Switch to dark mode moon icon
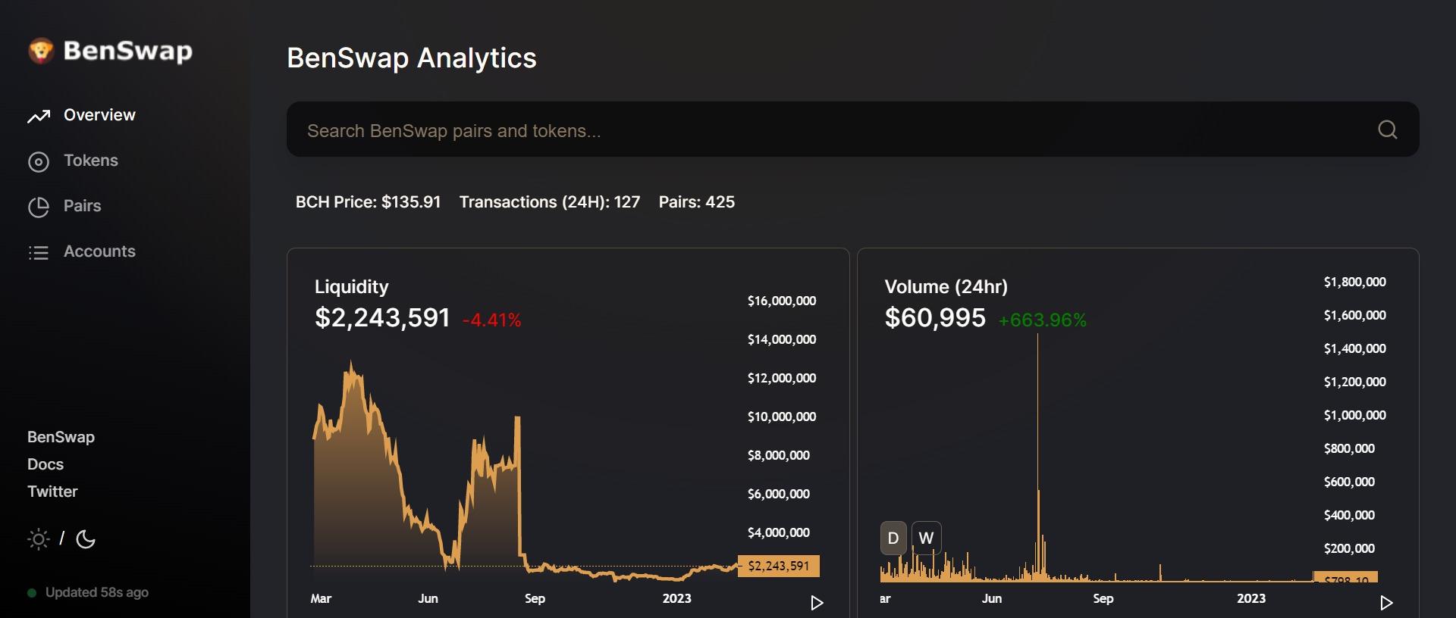The width and height of the screenshot is (1456, 618). tap(86, 539)
